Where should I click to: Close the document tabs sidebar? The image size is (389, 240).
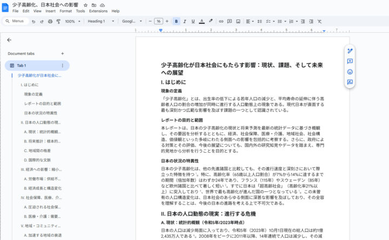pos(9,40)
